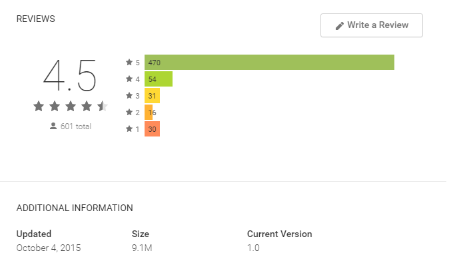
Task: Click the large 4.5 average rating
Action: click(x=71, y=76)
